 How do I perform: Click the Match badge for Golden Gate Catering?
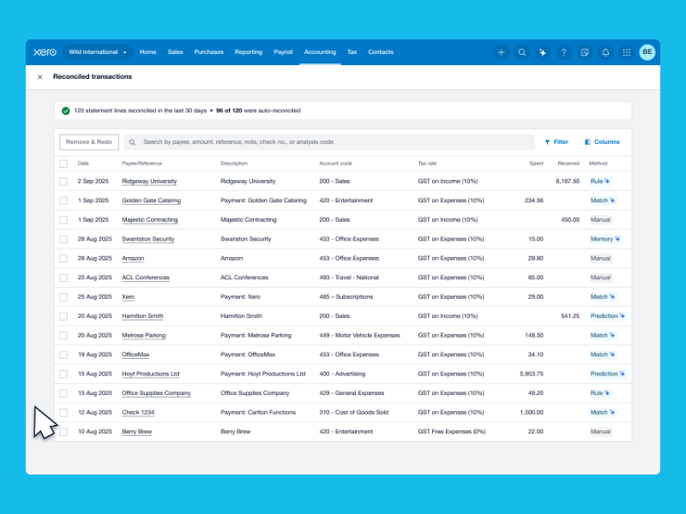[603, 200]
